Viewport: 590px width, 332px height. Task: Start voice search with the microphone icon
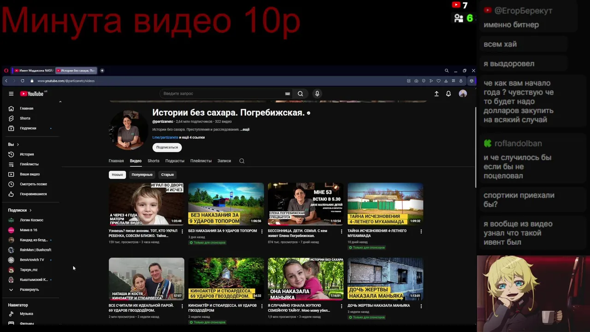(317, 94)
